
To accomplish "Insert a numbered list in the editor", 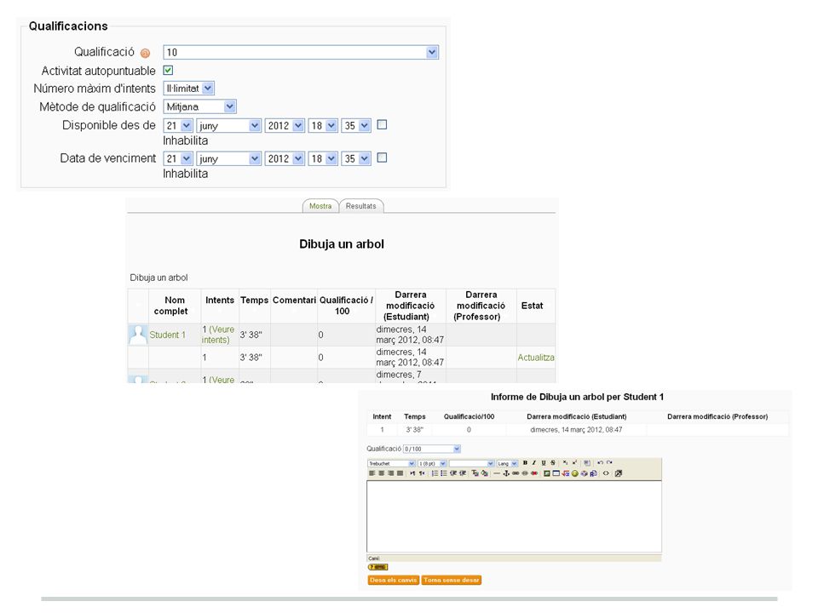I will (x=435, y=473).
